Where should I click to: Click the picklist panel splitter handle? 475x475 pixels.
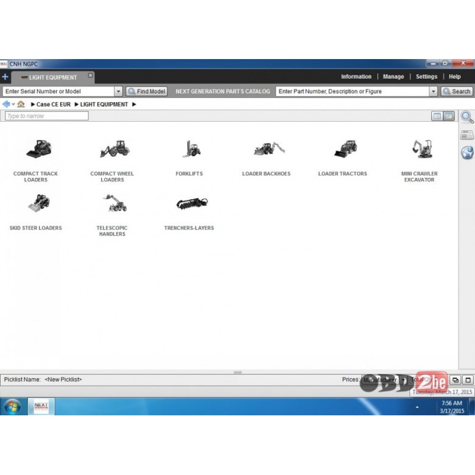pyautogui.click(x=237, y=372)
